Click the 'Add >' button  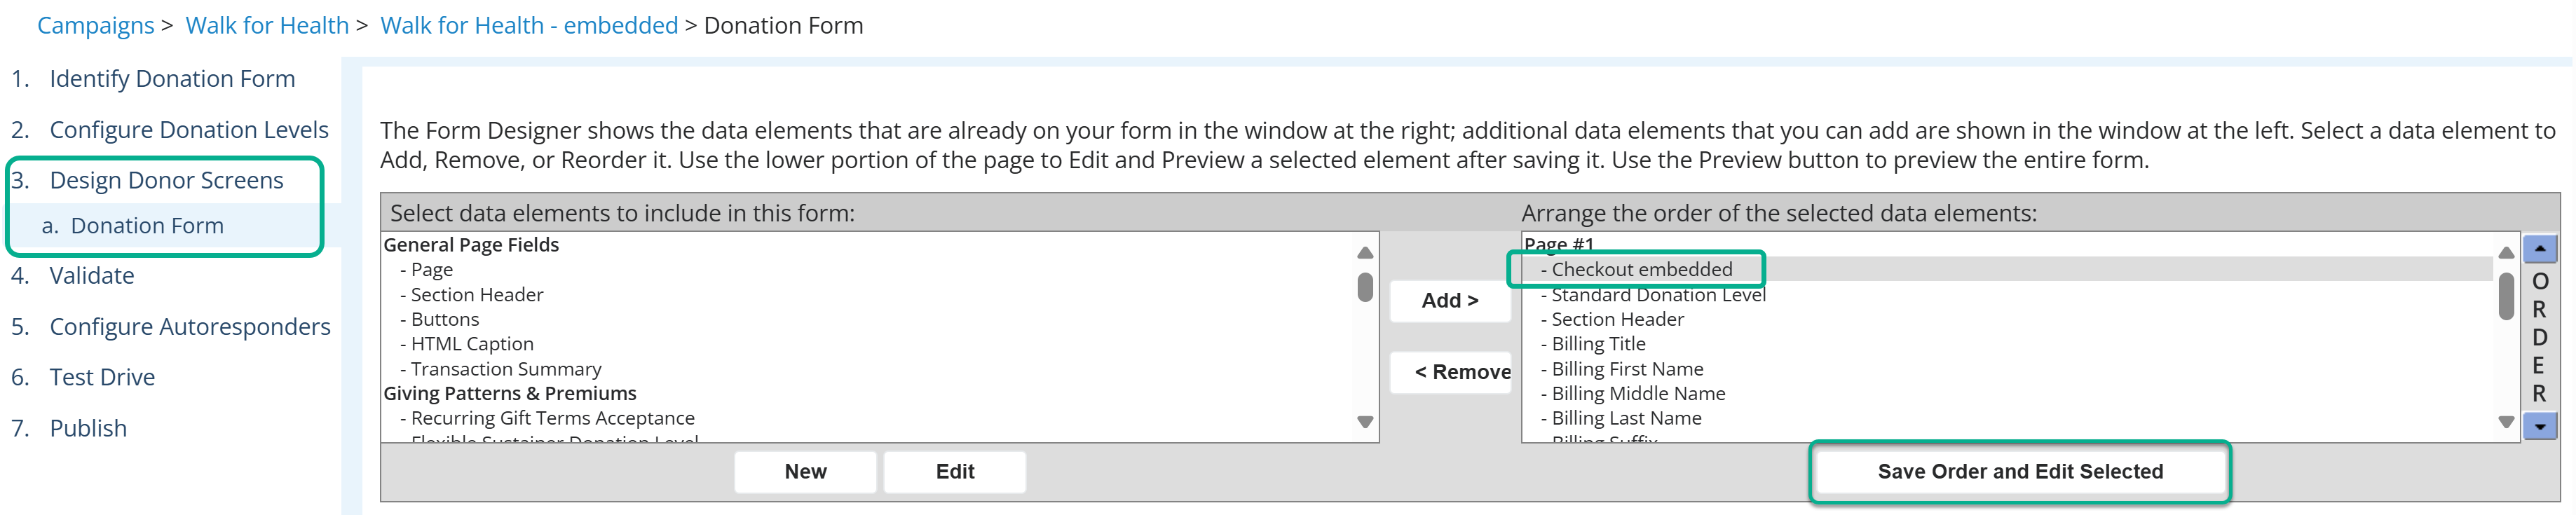tap(1450, 300)
